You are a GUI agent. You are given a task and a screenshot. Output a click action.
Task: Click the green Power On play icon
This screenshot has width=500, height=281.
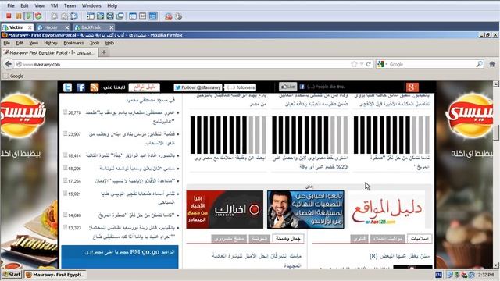28,16
